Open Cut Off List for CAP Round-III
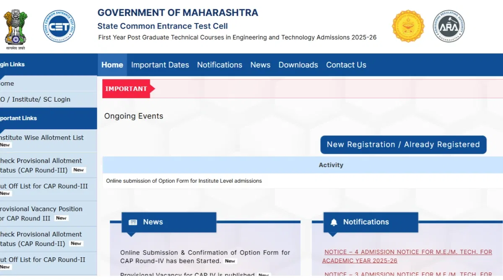503x280 pixels. point(48,189)
